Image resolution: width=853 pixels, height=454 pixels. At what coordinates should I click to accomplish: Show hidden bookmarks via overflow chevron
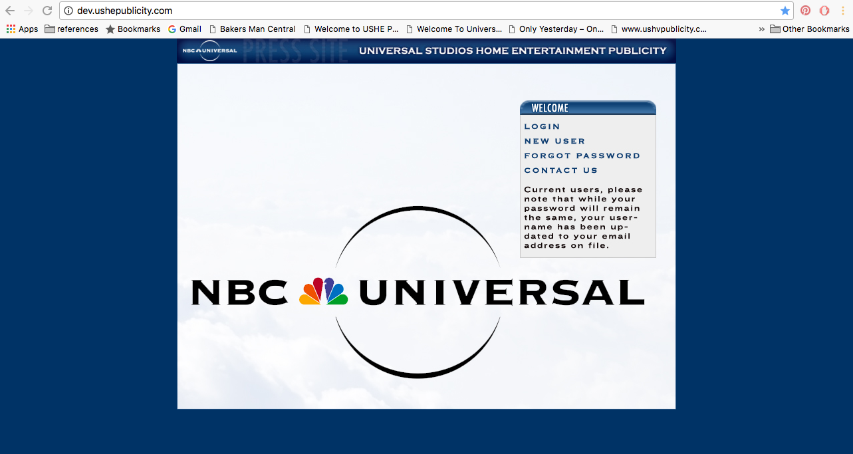tap(761, 29)
